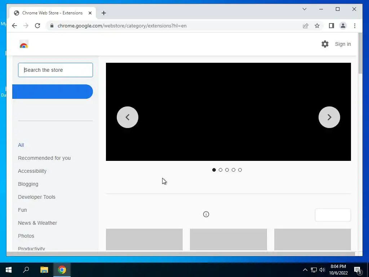The height and width of the screenshot is (277, 369).
Task: Click the Chrome taskbar icon
Action: coord(62,270)
